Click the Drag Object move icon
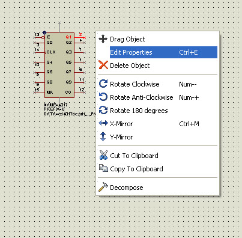The image size is (242, 238). (103, 39)
